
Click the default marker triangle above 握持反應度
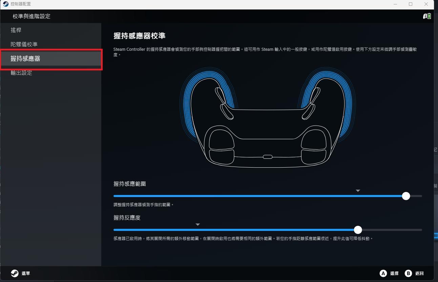pos(198,224)
